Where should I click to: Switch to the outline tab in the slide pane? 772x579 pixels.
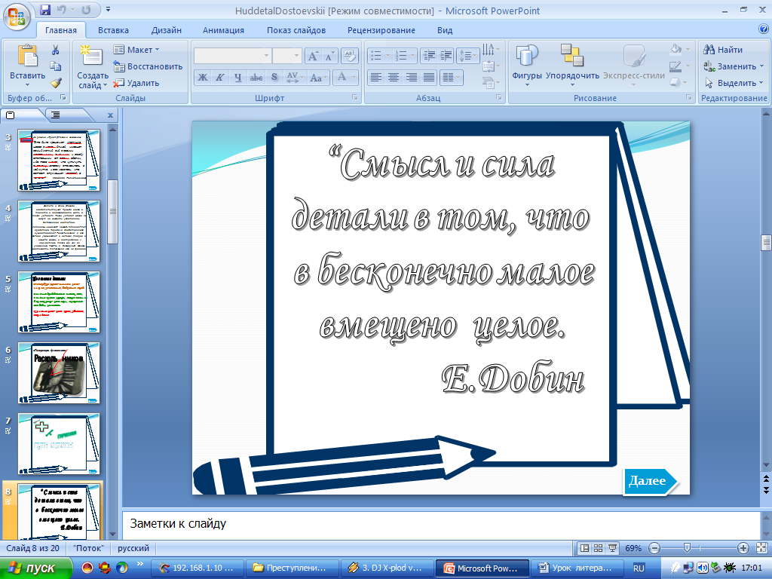[56, 115]
